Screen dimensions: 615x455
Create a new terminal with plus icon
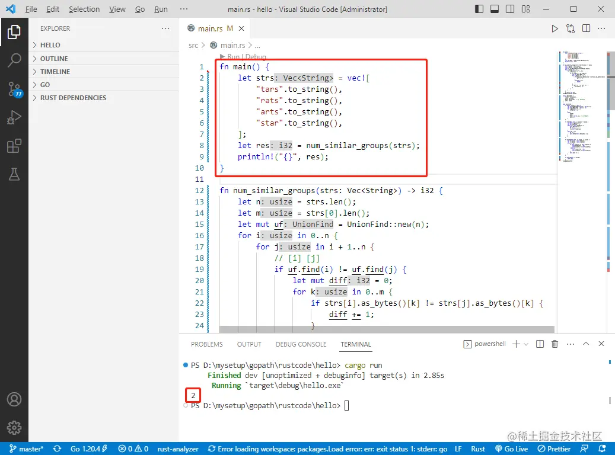516,344
